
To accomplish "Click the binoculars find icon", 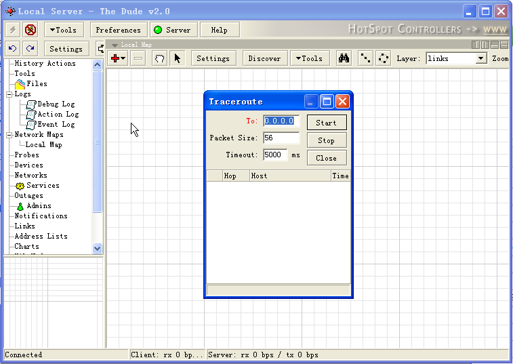I will [344, 58].
